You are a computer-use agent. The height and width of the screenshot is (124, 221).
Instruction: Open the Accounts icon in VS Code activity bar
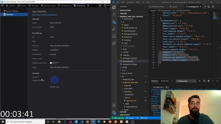(x=114, y=105)
